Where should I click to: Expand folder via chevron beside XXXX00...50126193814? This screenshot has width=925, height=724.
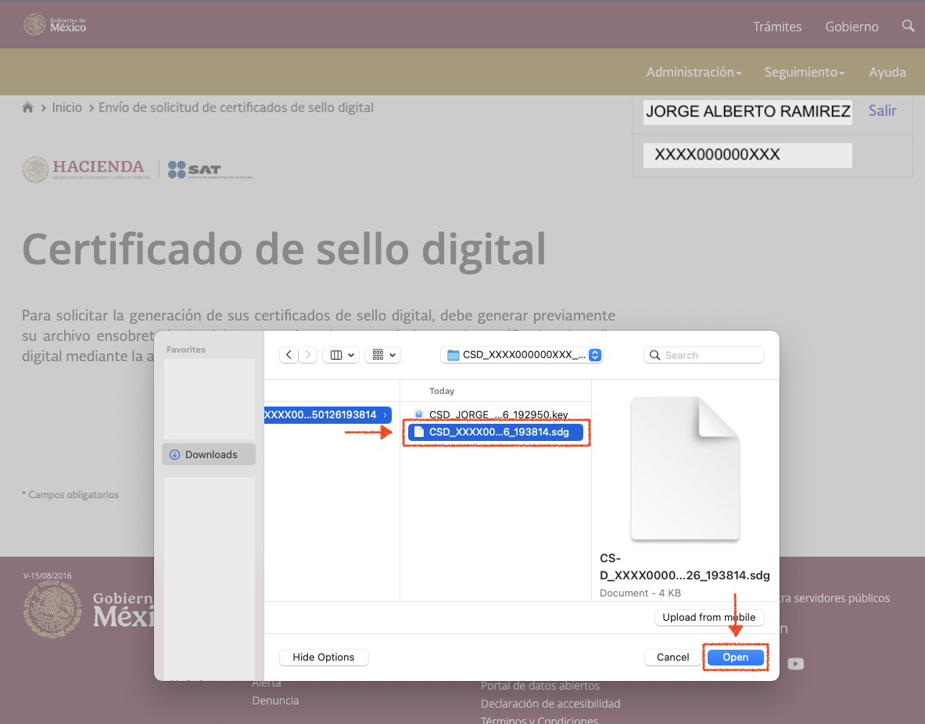(x=385, y=415)
